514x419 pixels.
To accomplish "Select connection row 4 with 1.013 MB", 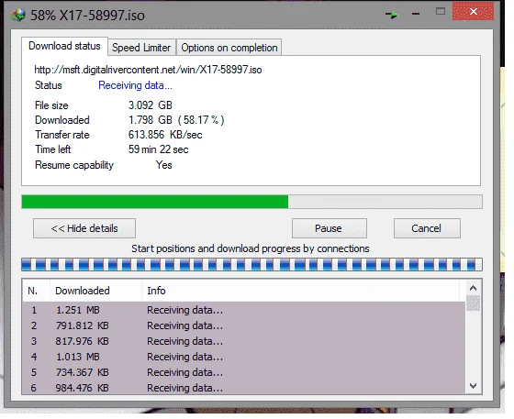I will coord(244,357).
